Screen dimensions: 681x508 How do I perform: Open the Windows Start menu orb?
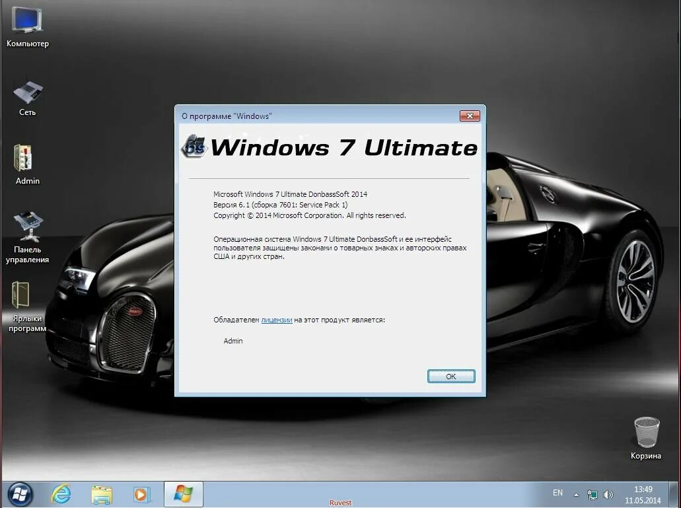20,494
